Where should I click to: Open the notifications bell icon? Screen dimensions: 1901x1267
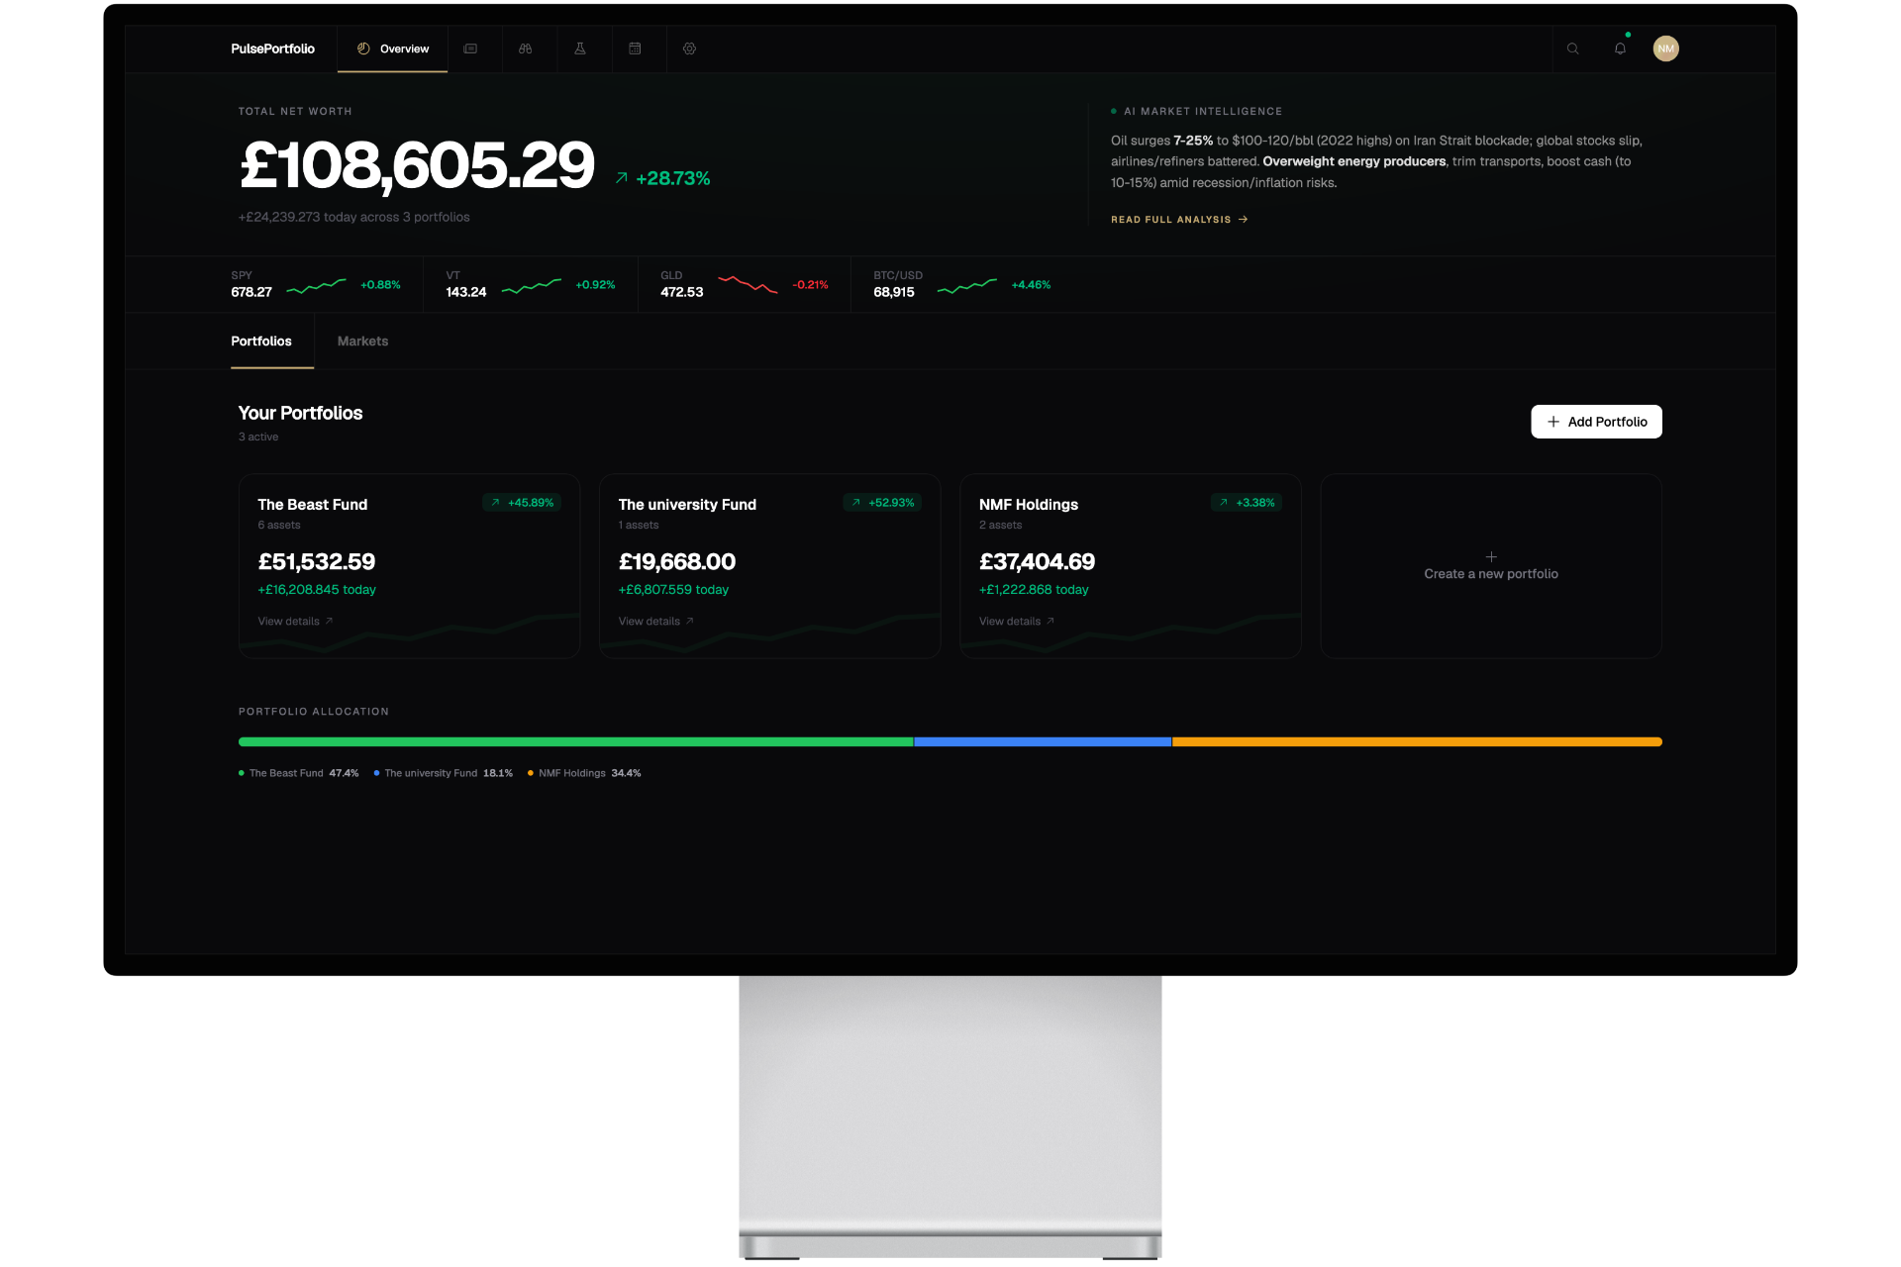pos(1621,49)
